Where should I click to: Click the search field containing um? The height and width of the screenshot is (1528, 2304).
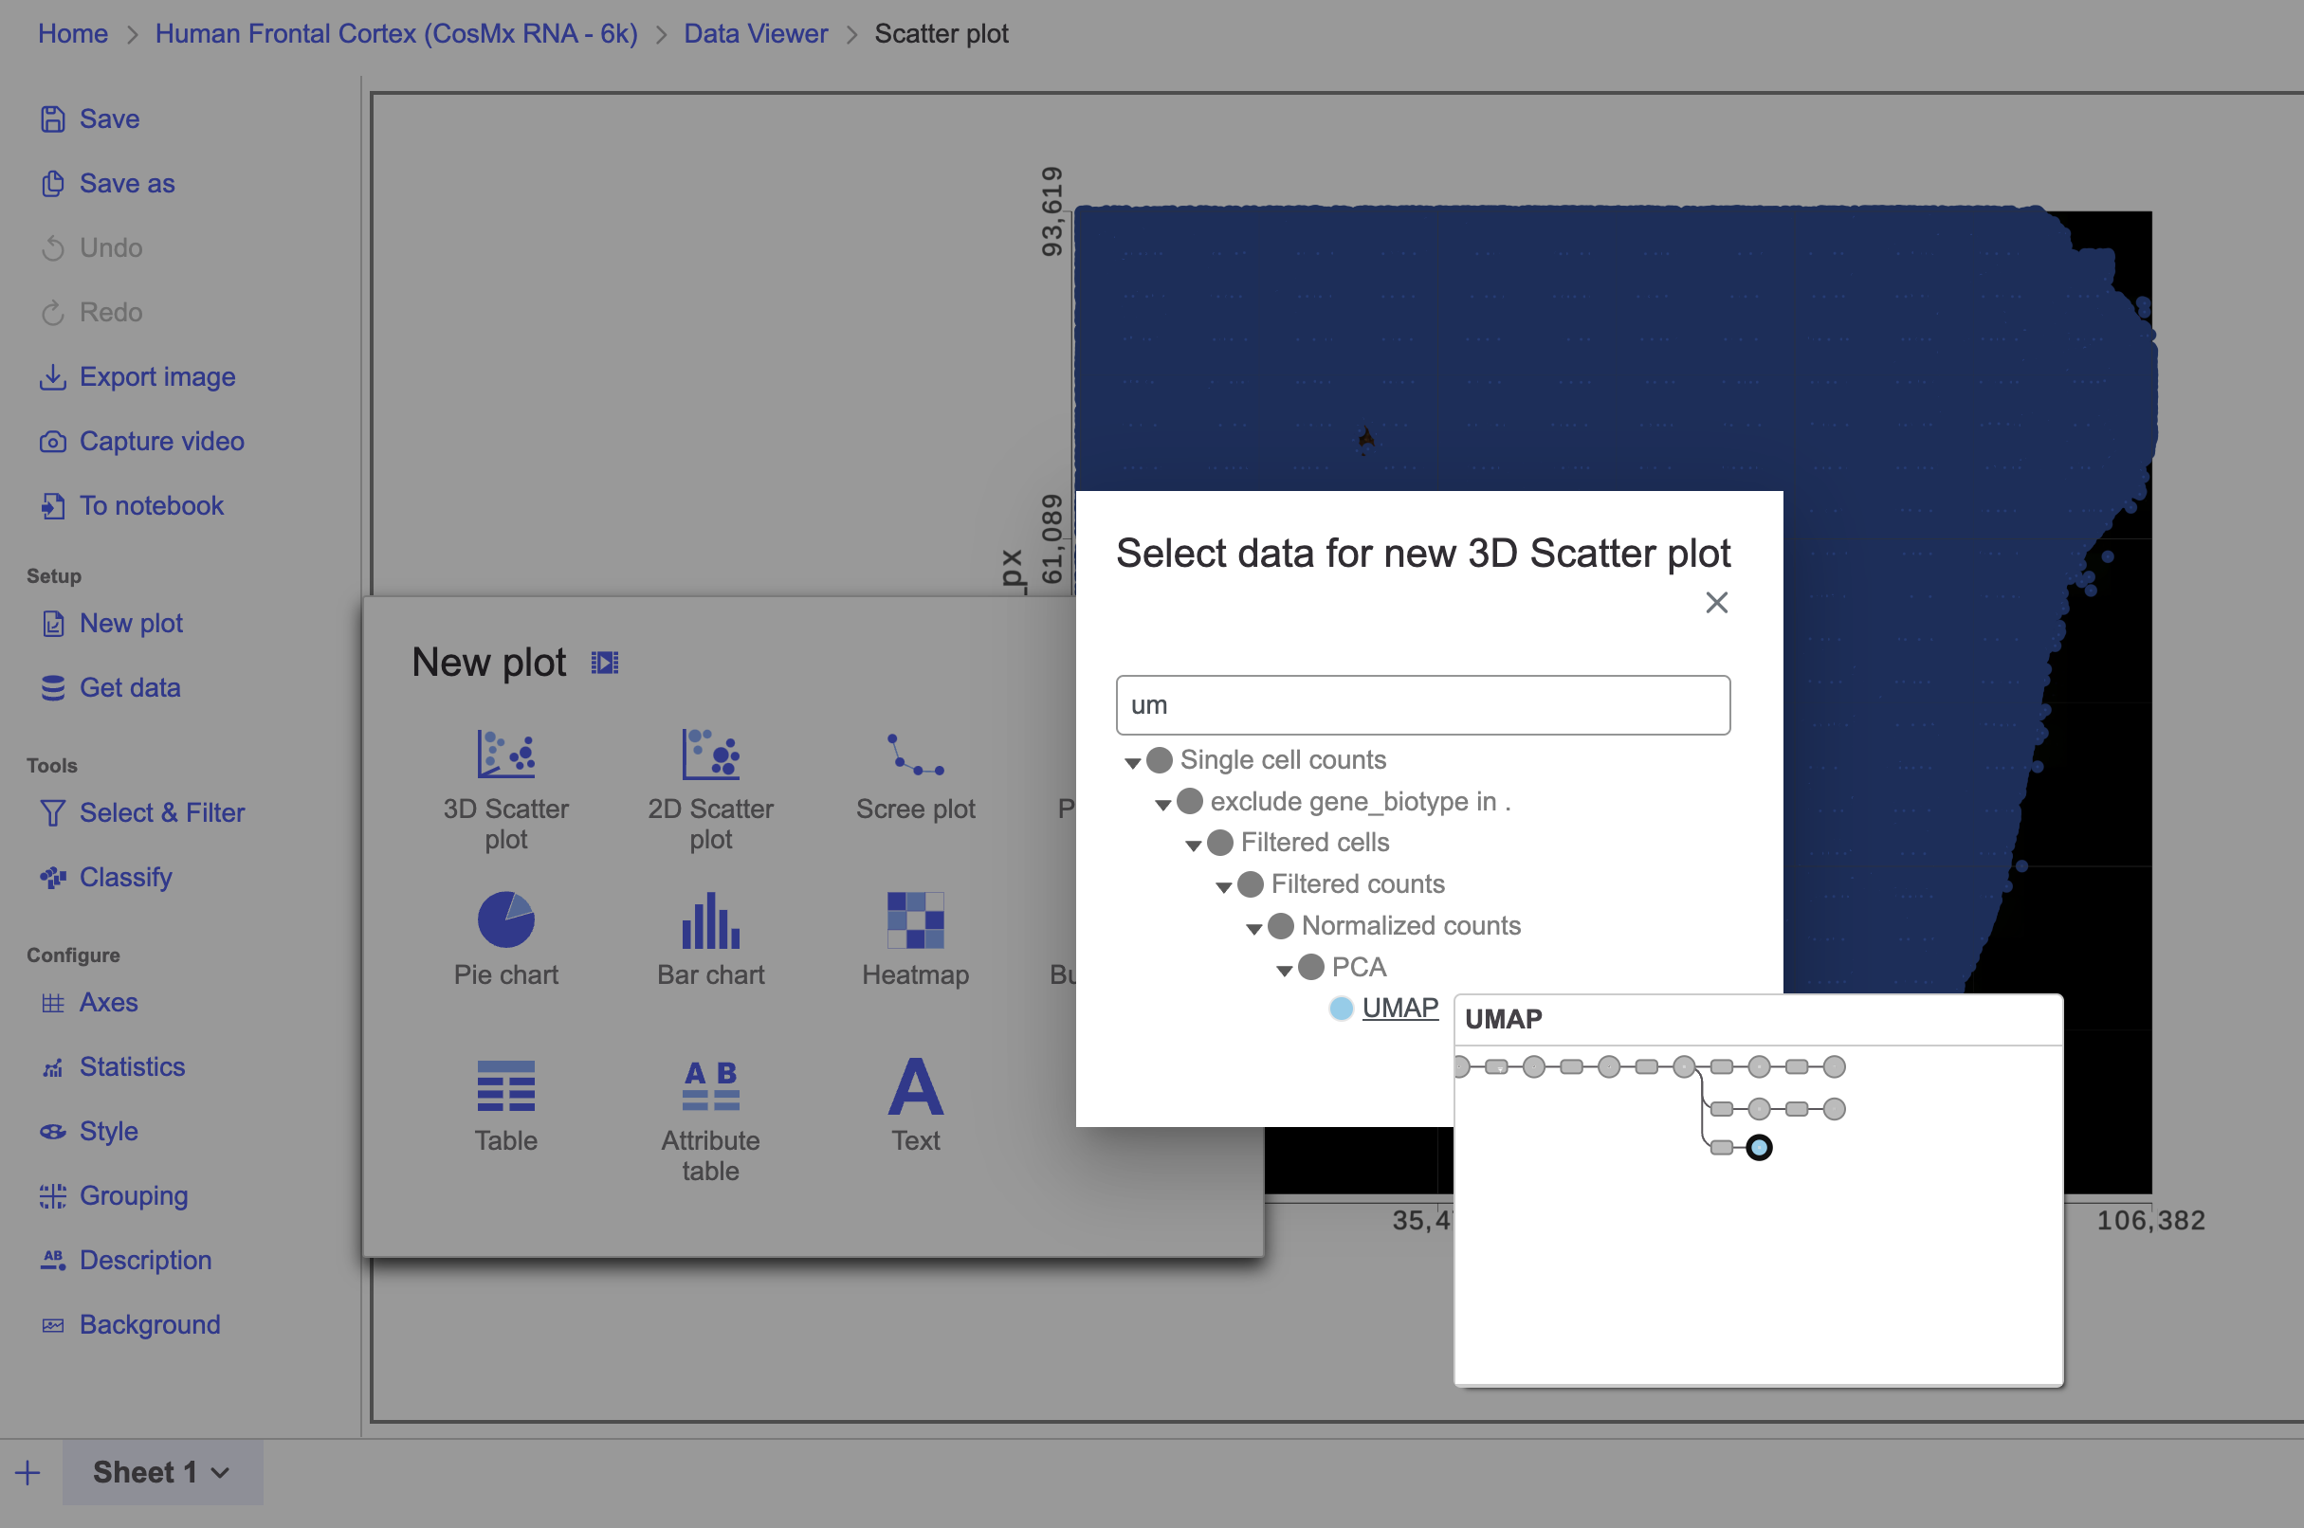coord(1422,704)
